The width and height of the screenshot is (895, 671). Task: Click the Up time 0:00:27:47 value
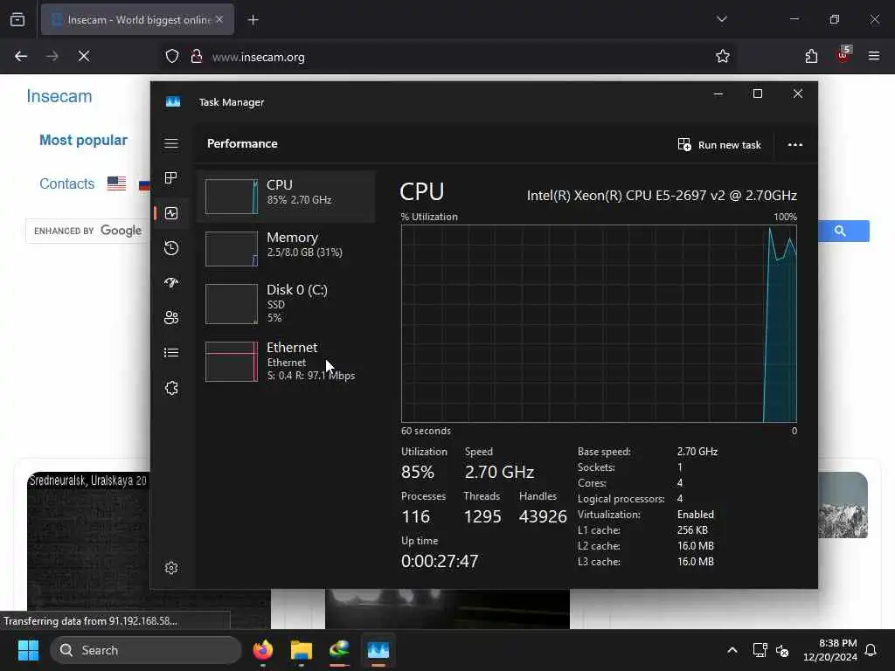click(x=440, y=561)
